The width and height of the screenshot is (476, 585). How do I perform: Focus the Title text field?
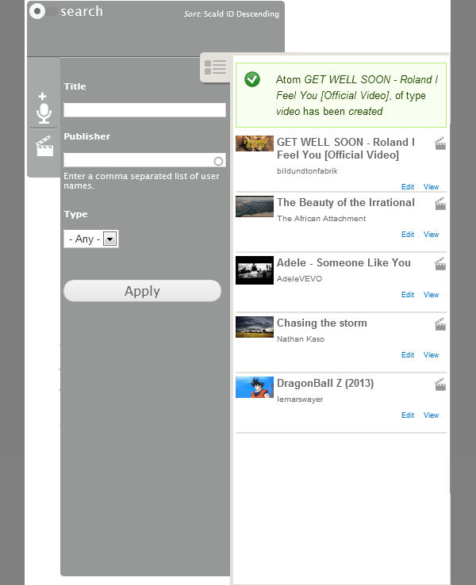click(x=144, y=110)
